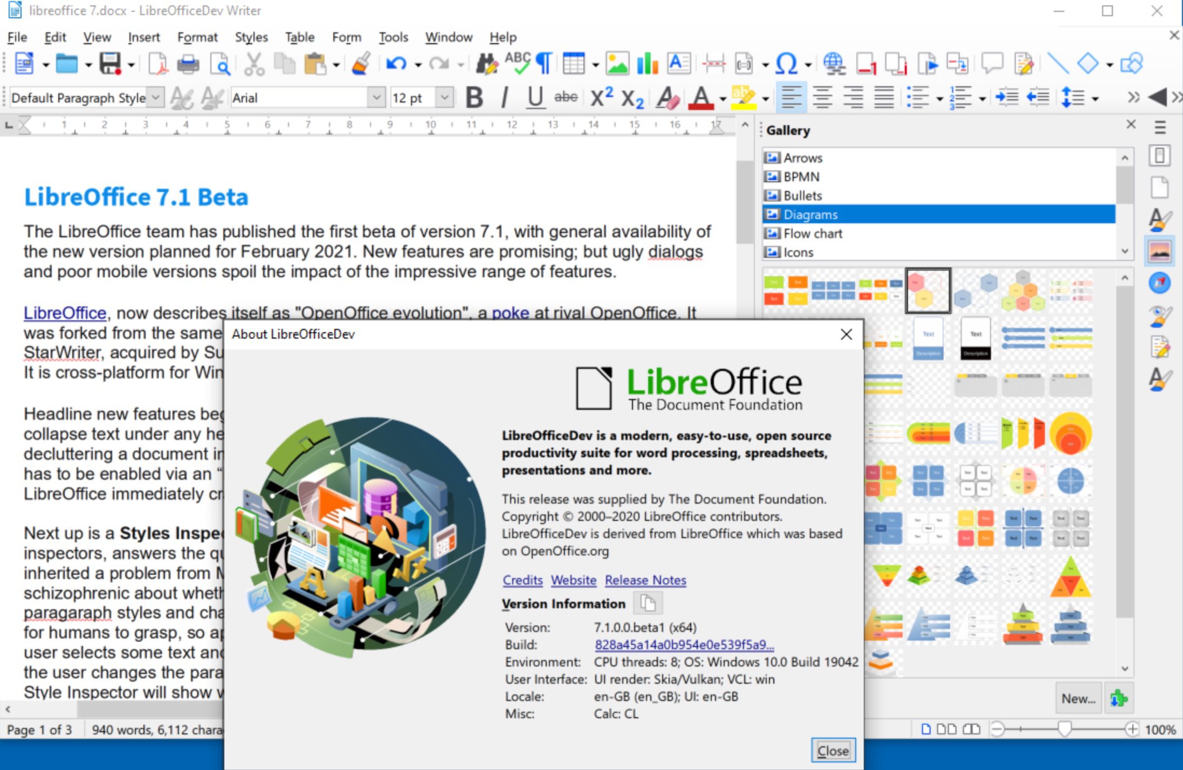Click the Insert Special Character omega icon
1183x770 pixels.
point(786,62)
